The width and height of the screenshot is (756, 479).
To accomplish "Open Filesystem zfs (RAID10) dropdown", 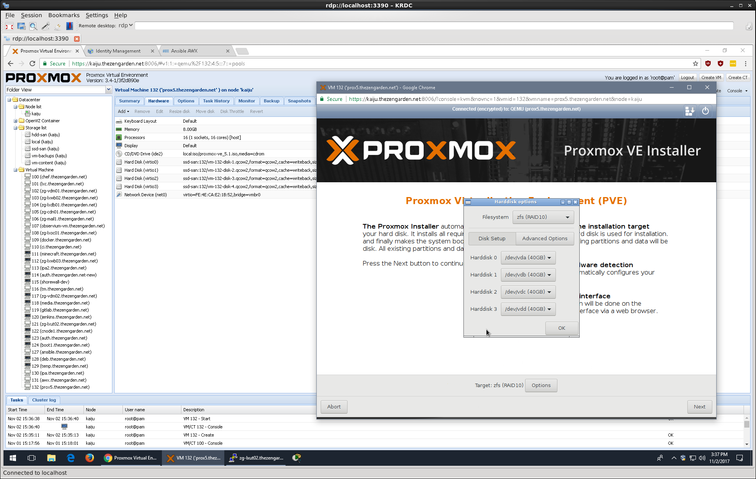I will coord(543,217).
